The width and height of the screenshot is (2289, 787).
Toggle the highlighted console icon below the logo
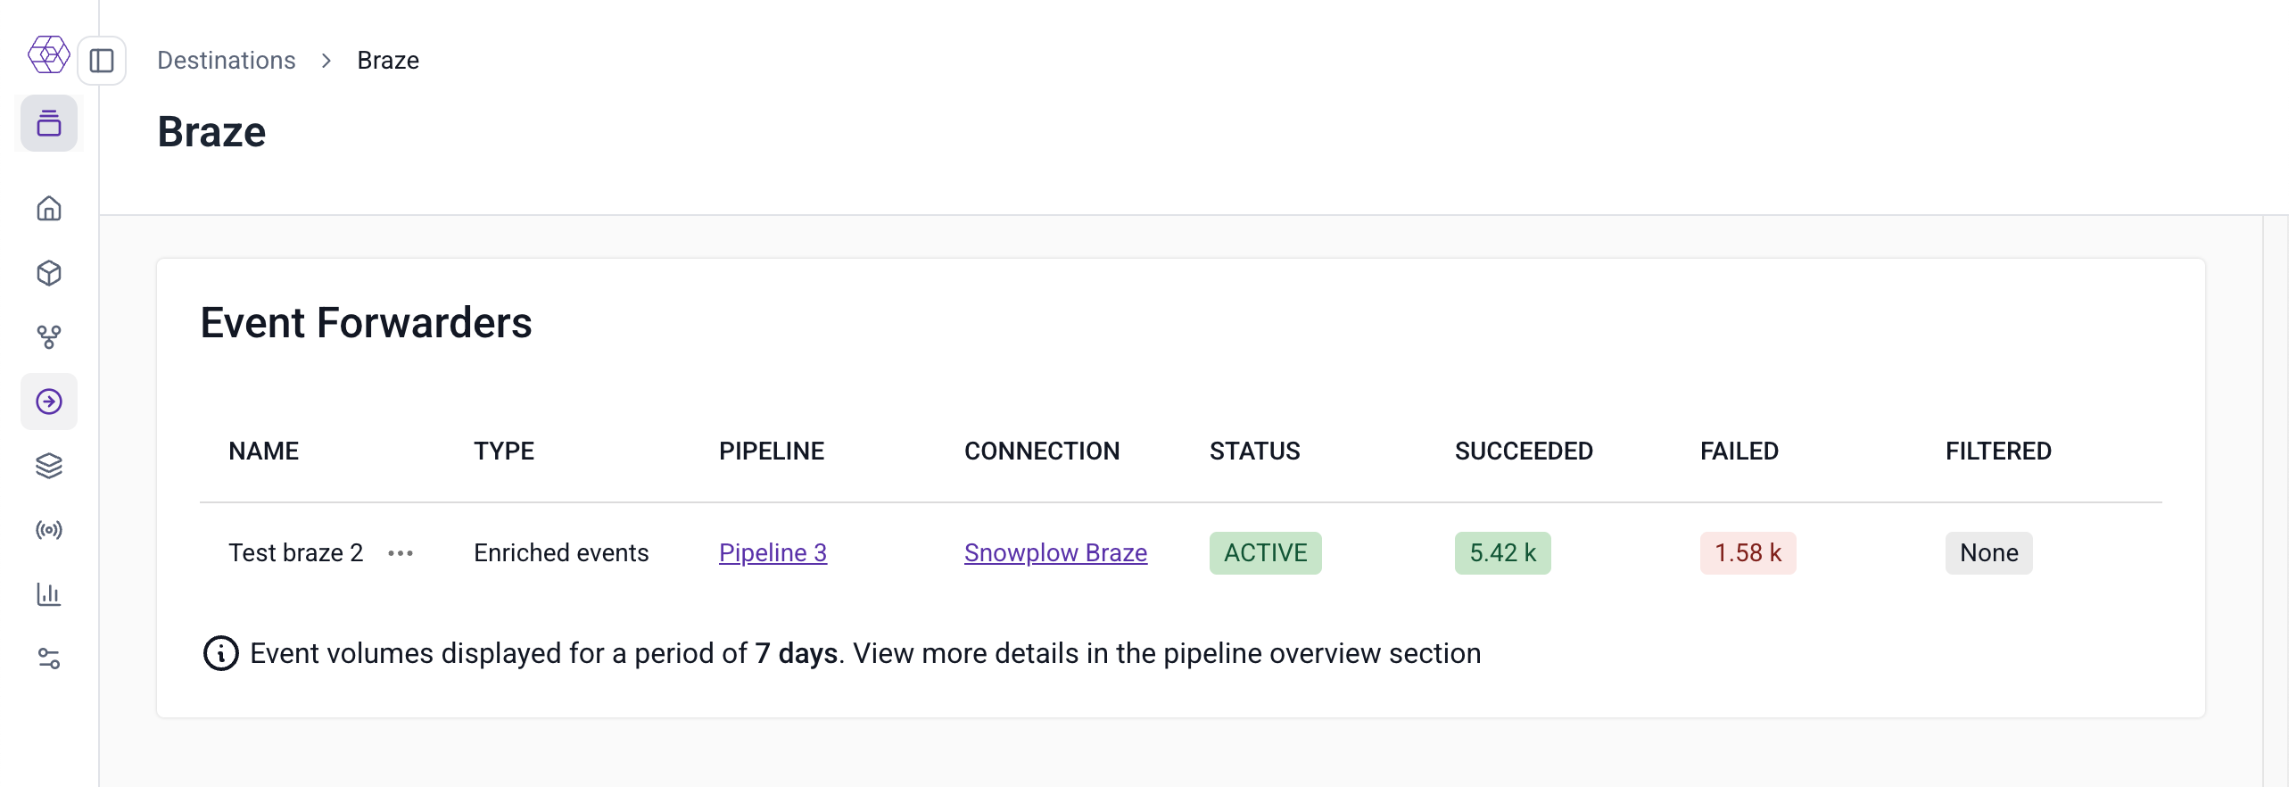pos(48,123)
